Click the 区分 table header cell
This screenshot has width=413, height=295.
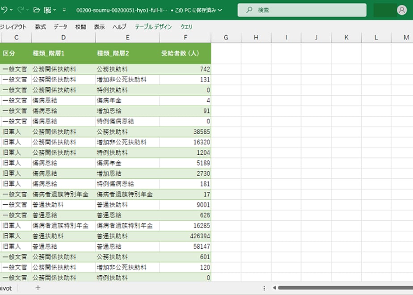(16, 54)
